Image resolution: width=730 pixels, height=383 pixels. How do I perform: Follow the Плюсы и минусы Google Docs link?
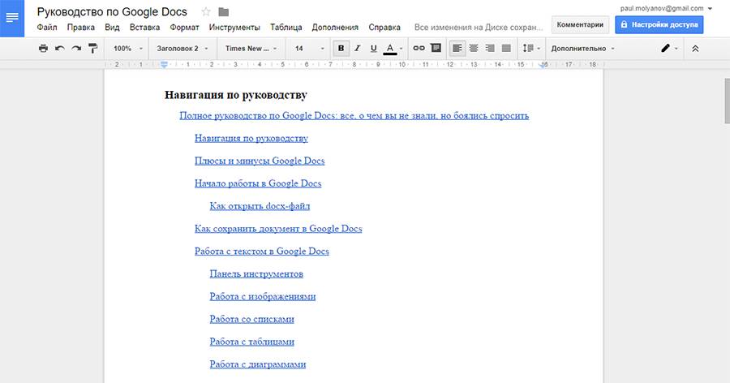[x=260, y=161]
